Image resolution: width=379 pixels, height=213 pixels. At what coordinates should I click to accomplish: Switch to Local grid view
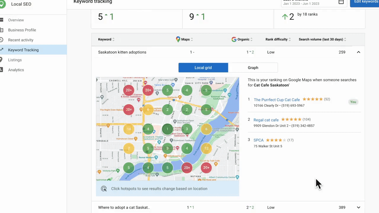(203, 68)
